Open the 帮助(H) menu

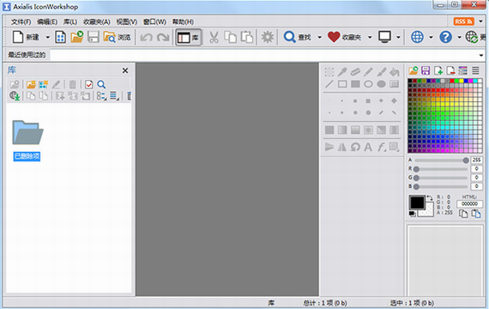tap(183, 21)
